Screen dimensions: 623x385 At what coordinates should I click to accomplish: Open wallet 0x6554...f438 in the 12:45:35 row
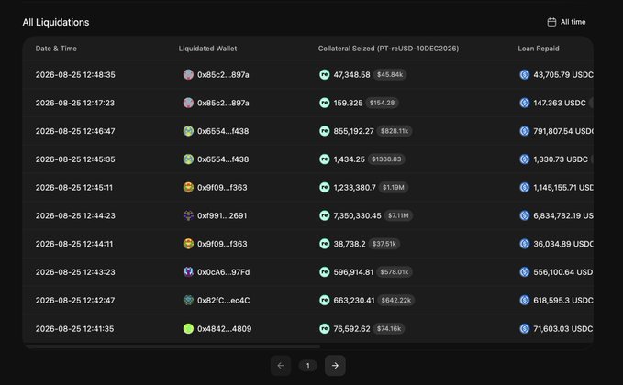coord(223,159)
